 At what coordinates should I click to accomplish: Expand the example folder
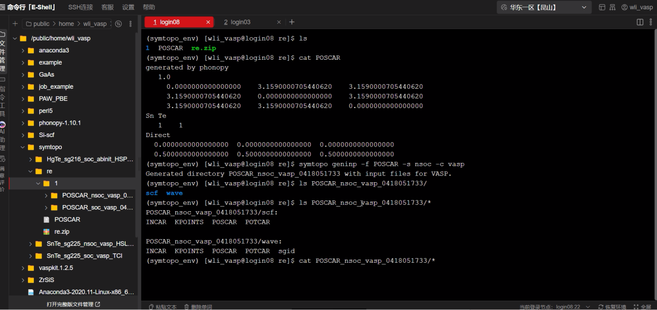(x=22, y=62)
